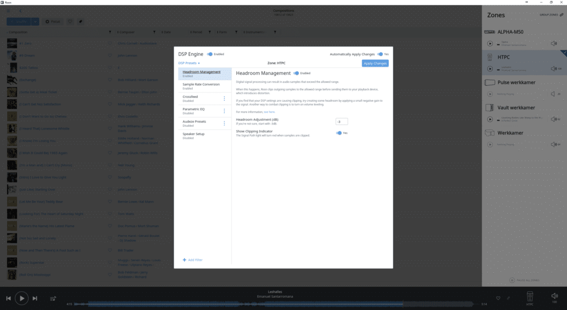Open the hamburger navigation menu
The width and height of the screenshot is (567, 310).
click(x=8, y=11)
